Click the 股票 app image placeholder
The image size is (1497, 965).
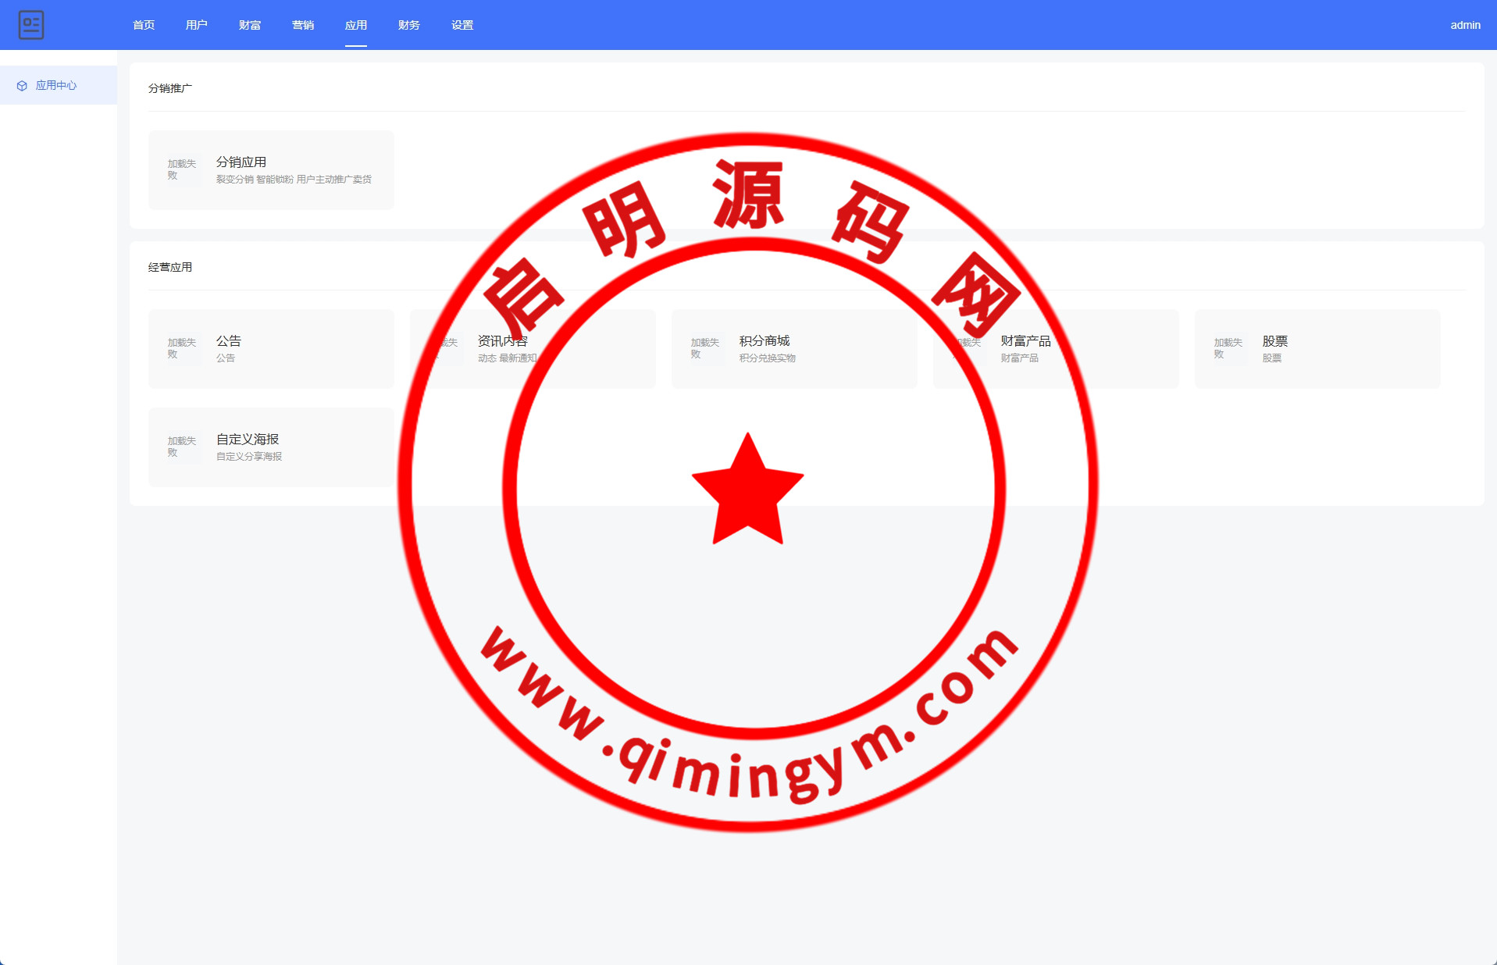point(1229,349)
